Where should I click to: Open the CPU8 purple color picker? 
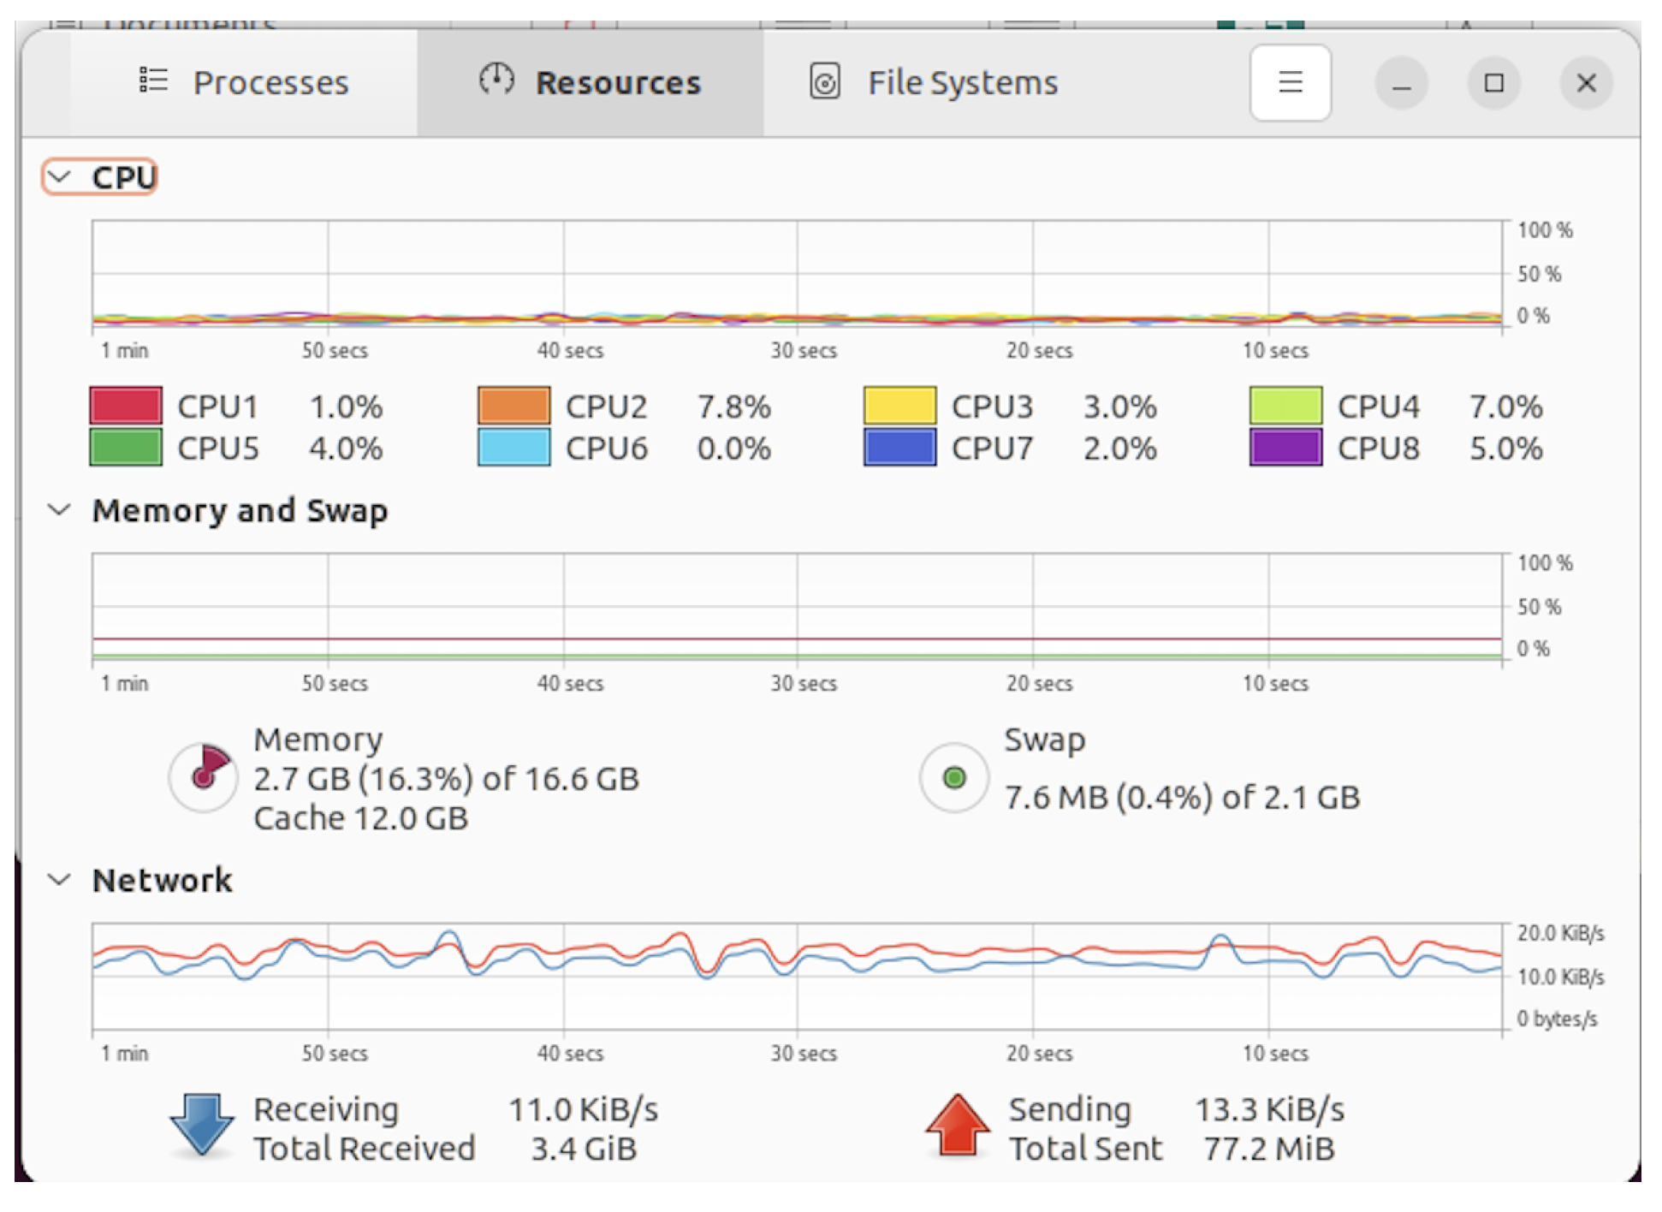1285,448
